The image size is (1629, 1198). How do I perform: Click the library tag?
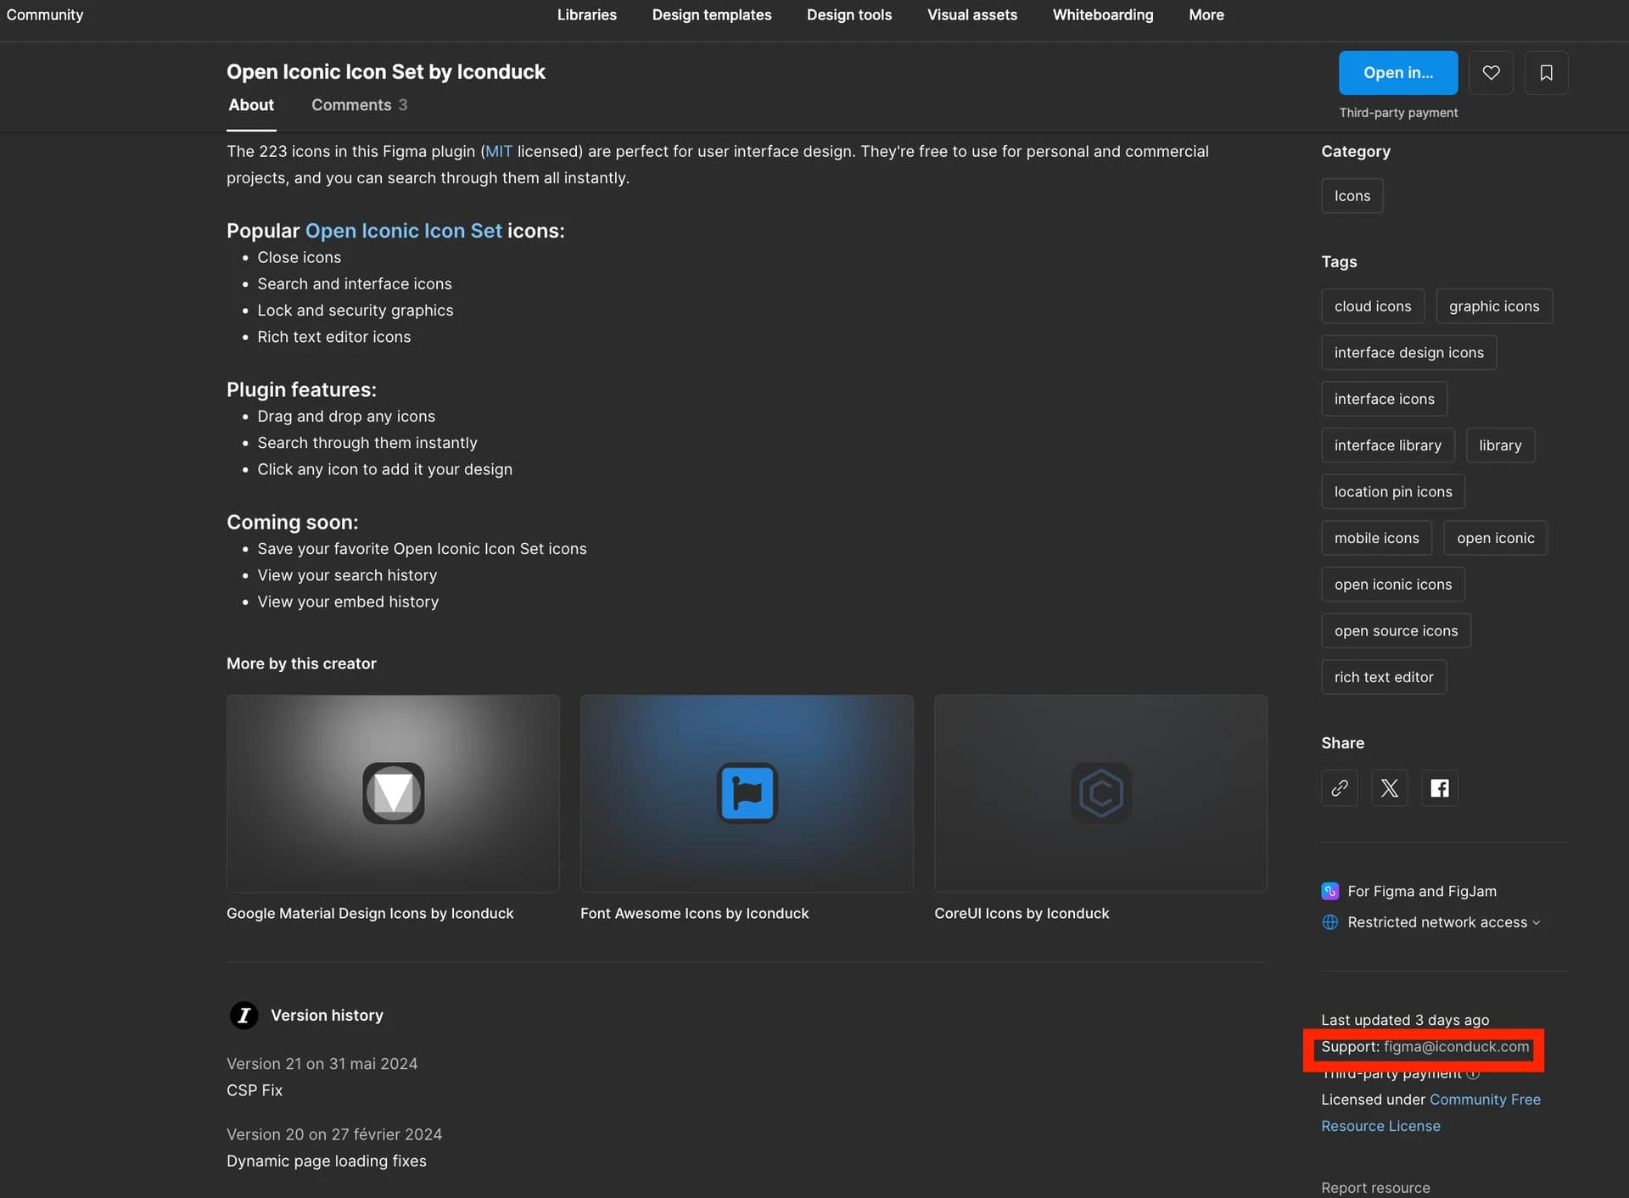pos(1500,445)
